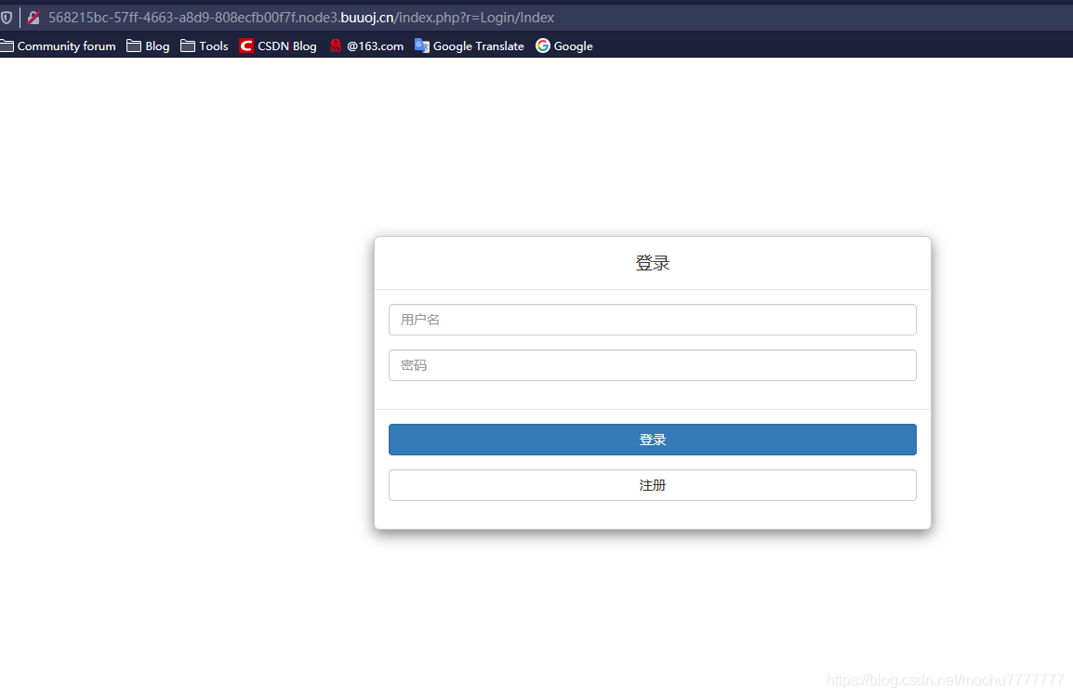Click the Tools folder icon
Viewport: 1073px width, 697px height.
188,46
